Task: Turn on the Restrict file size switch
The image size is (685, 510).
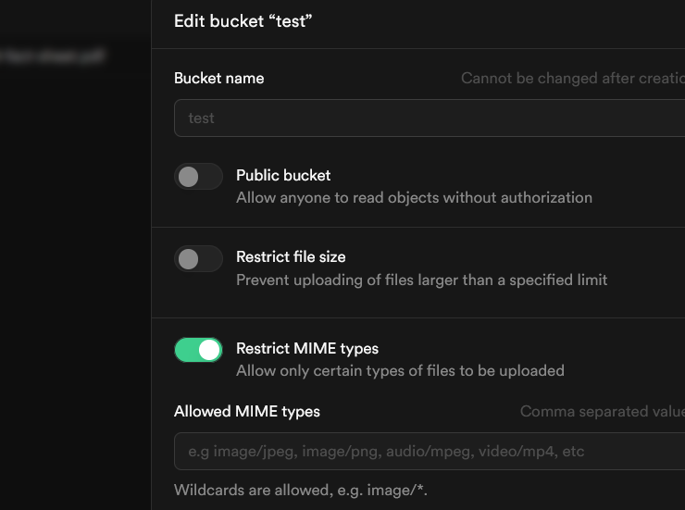Action: click(x=198, y=259)
